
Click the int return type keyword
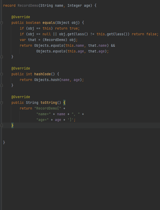(x=29, y=74)
